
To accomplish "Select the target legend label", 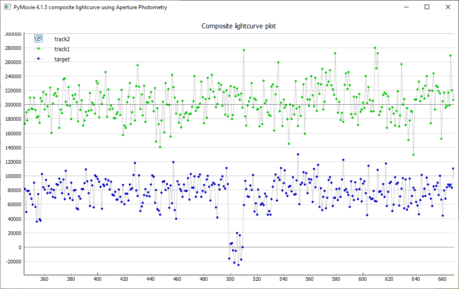I will click(62, 59).
